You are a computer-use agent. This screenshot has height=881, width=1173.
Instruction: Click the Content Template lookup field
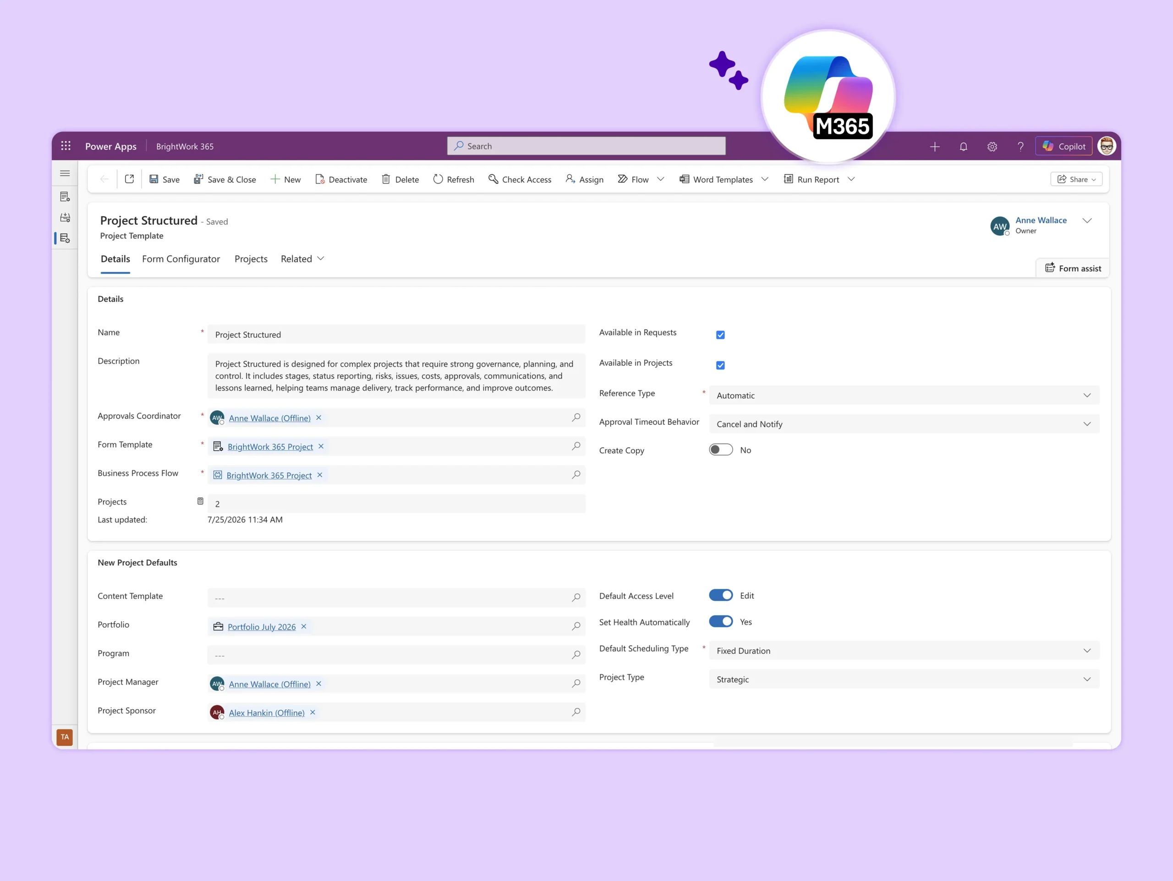coord(396,598)
